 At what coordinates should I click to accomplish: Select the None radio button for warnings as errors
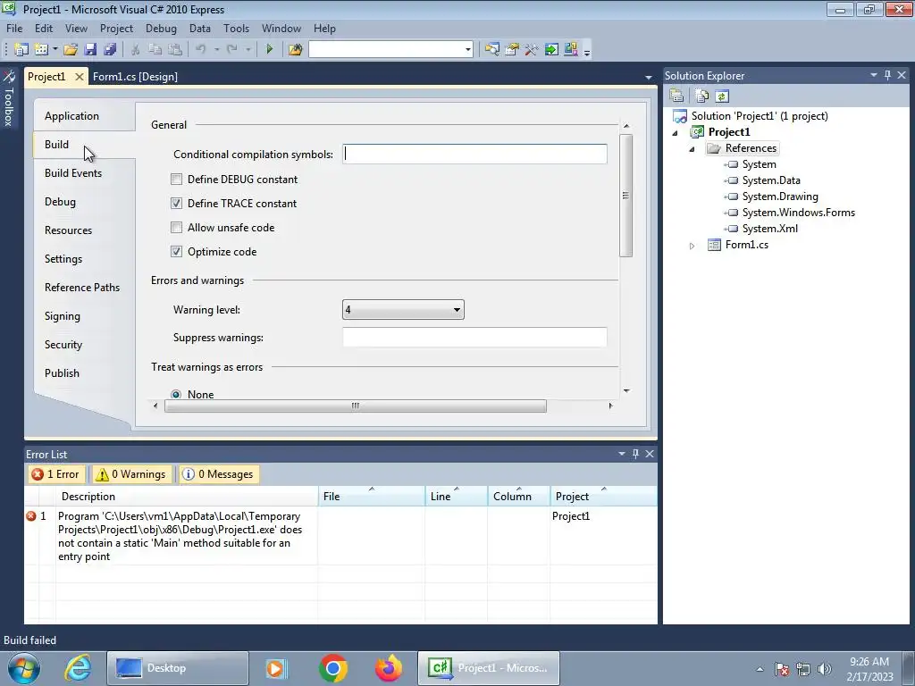coord(176,394)
